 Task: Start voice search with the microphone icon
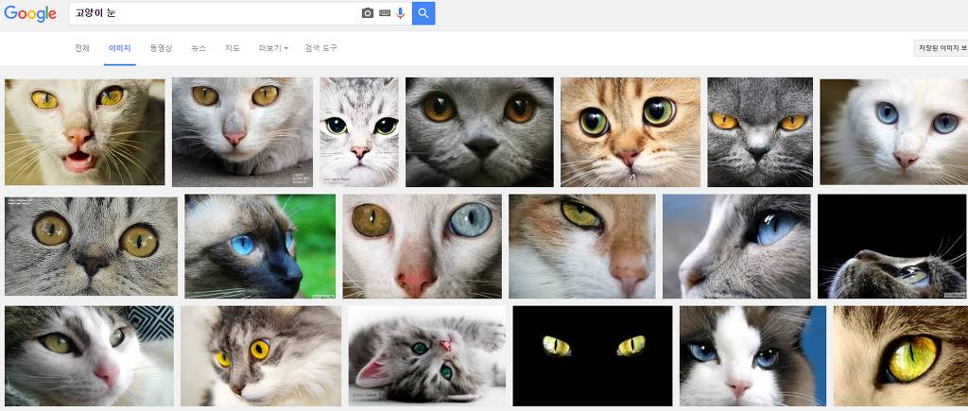coord(401,13)
